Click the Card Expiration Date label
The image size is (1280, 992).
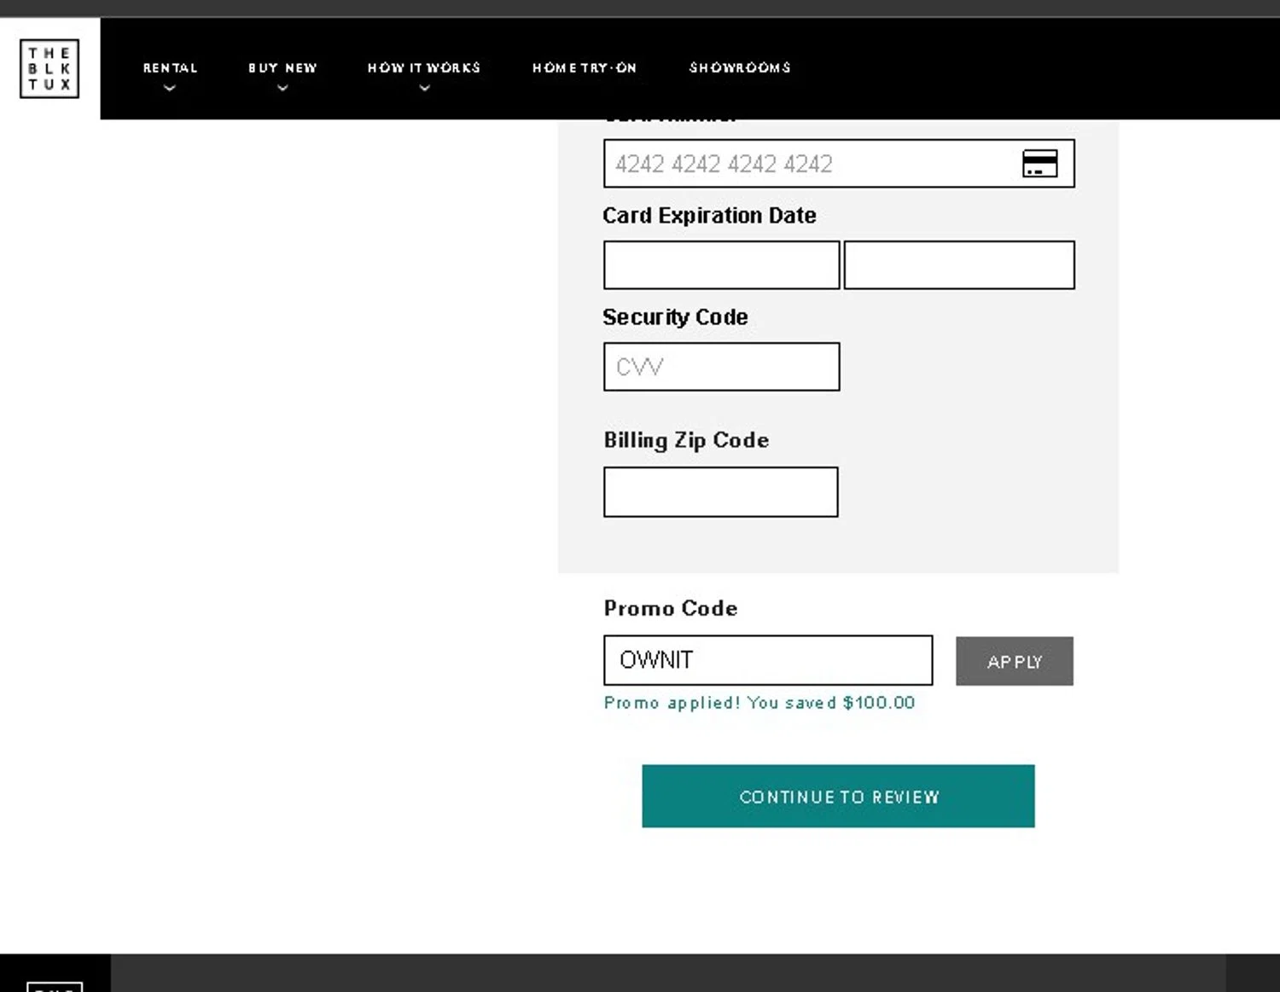click(x=709, y=216)
